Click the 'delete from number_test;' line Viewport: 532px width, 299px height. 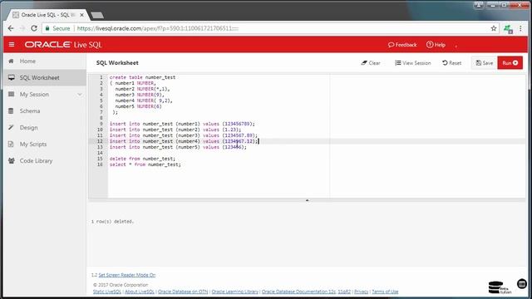(x=142, y=159)
